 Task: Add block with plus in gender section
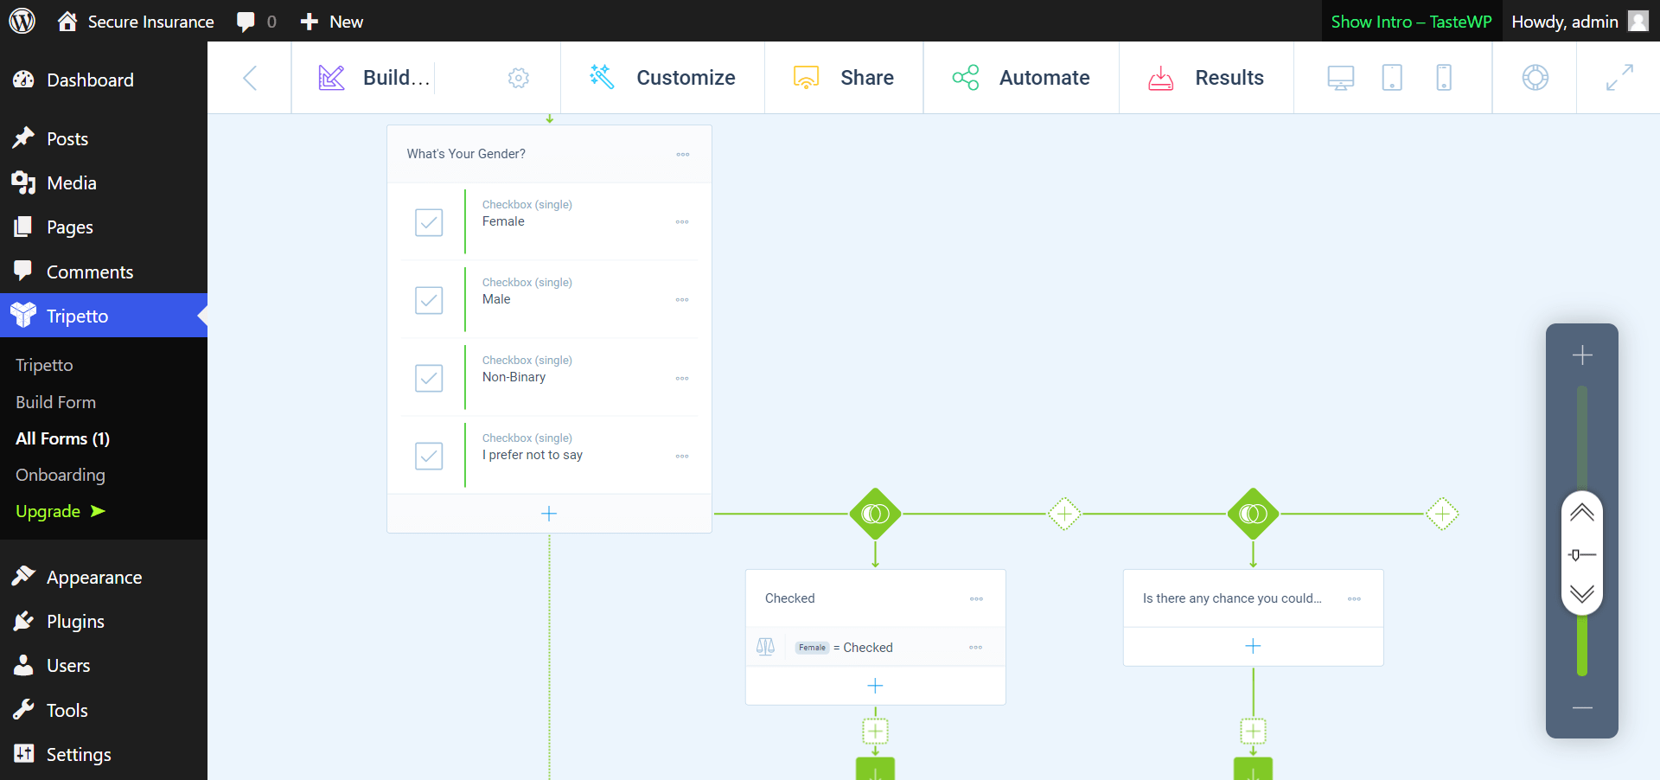tap(549, 514)
